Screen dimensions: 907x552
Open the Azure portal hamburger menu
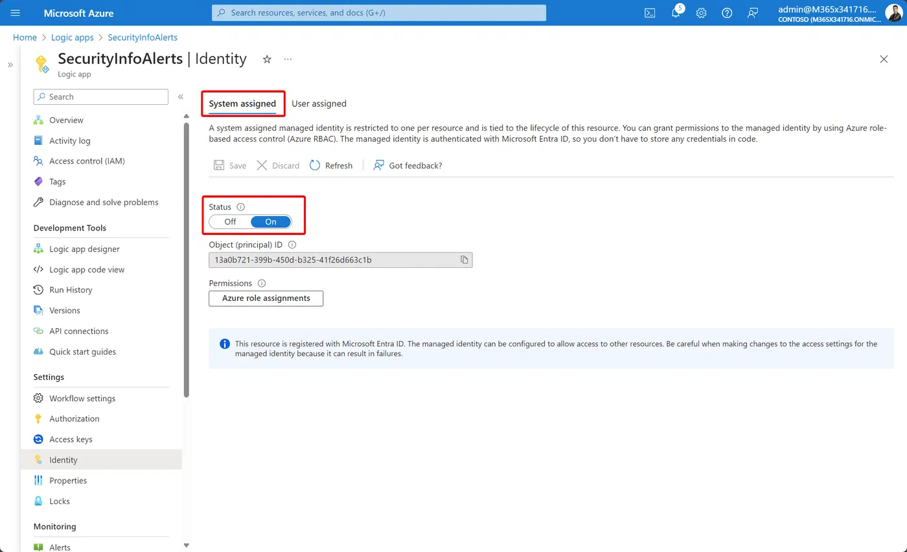(x=16, y=13)
